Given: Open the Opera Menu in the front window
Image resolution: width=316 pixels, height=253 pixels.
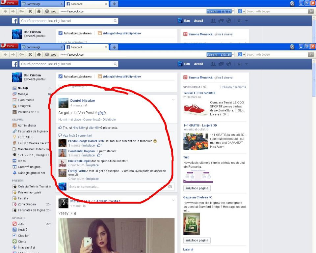Looking at the screenshot, I should point(9,46).
